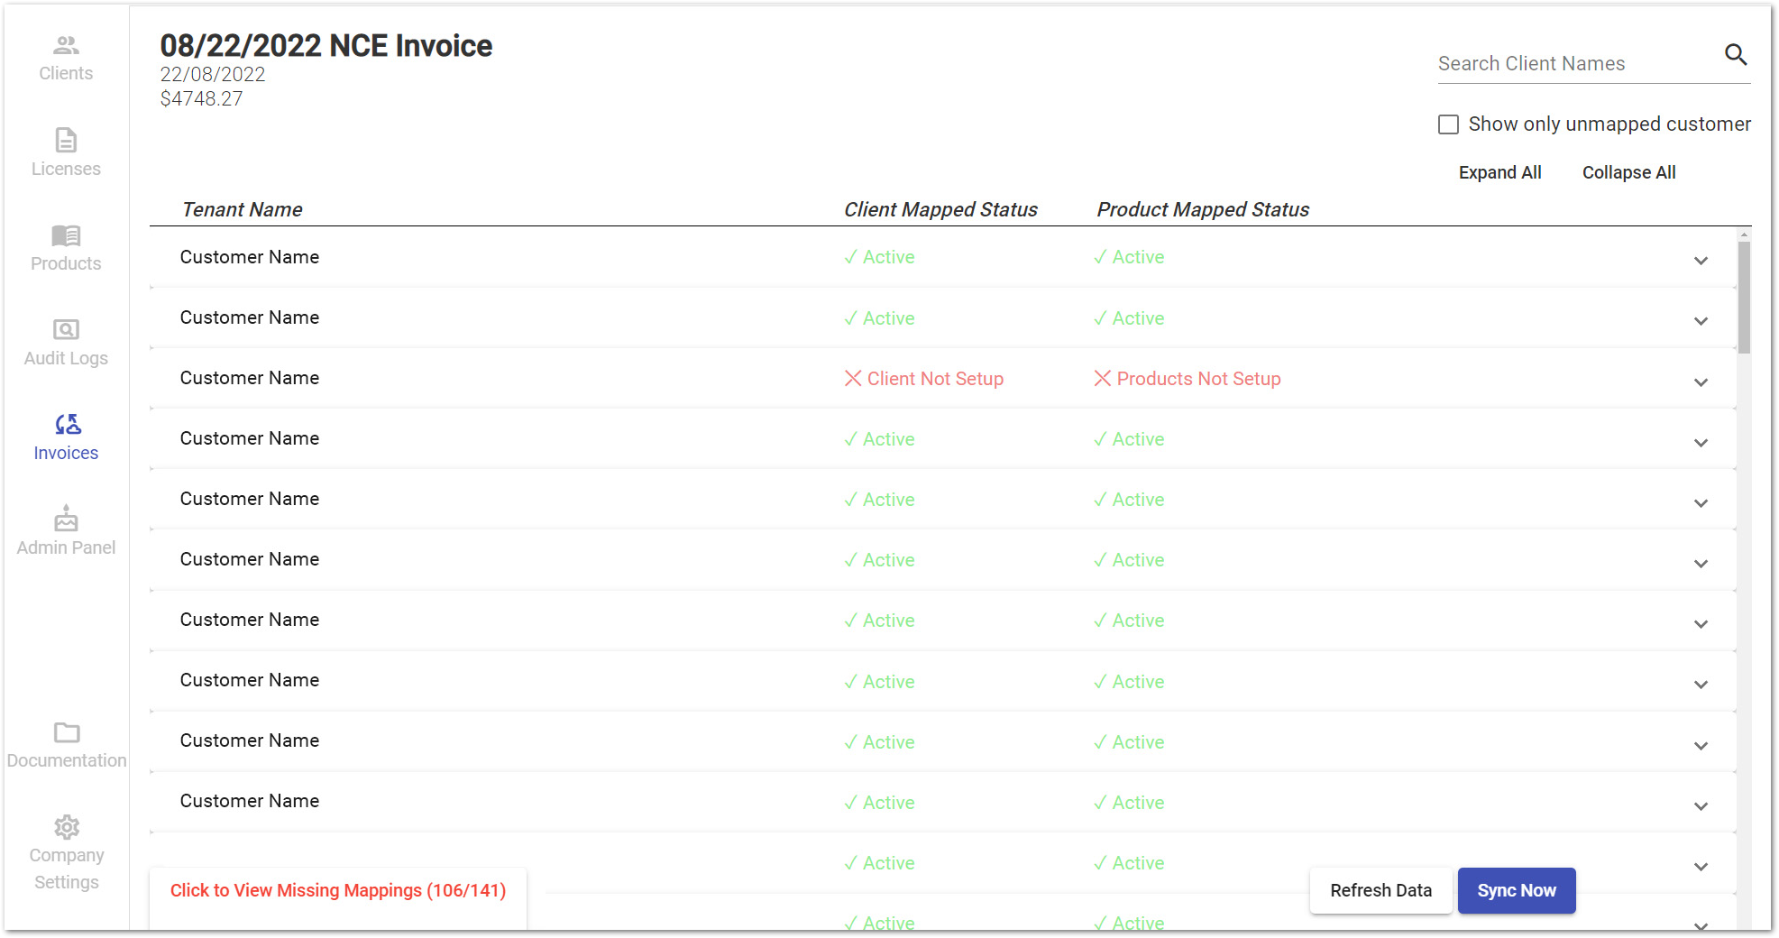This screenshot has height=938, width=1779.
Task: Click to View Missing Mappings link
Action: coord(338,890)
